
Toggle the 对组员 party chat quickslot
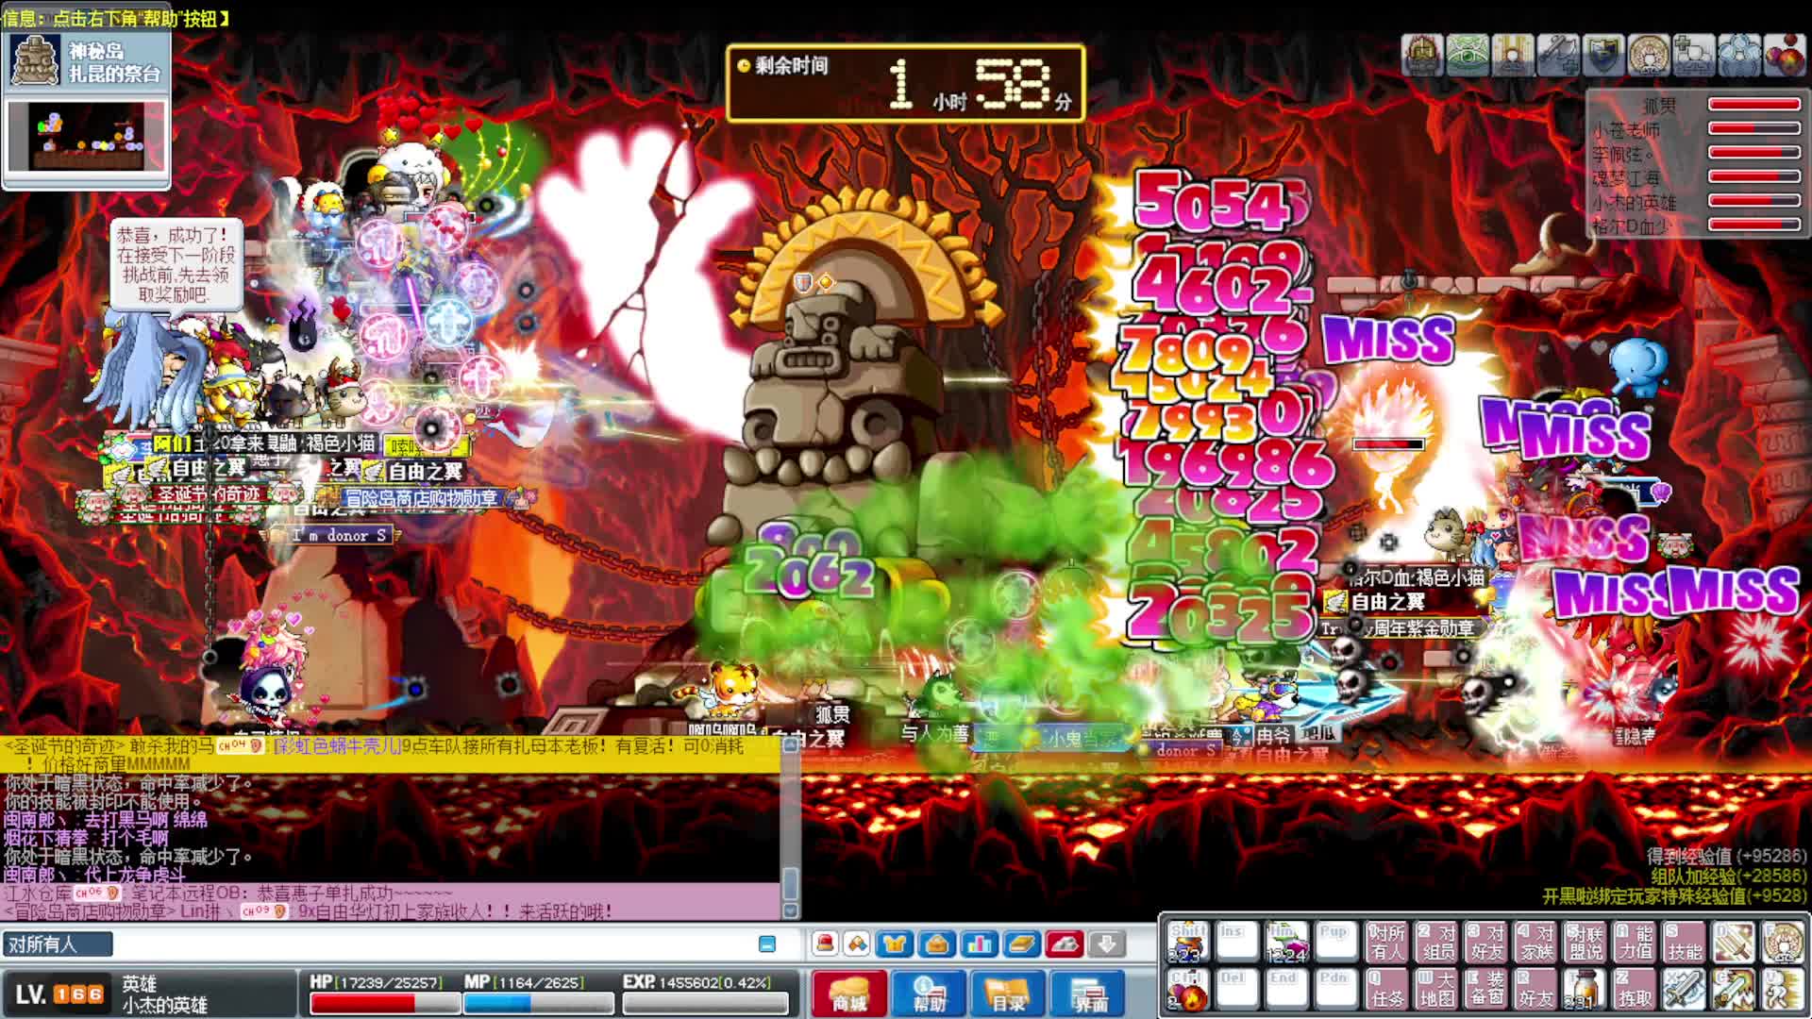1436,942
